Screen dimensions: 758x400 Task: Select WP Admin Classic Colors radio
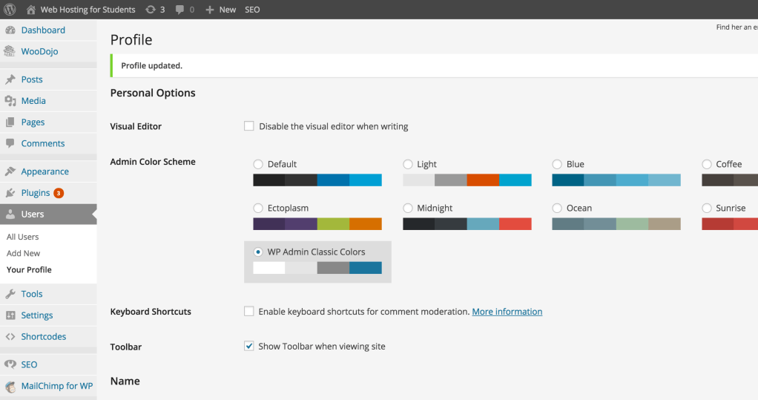tap(258, 252)
